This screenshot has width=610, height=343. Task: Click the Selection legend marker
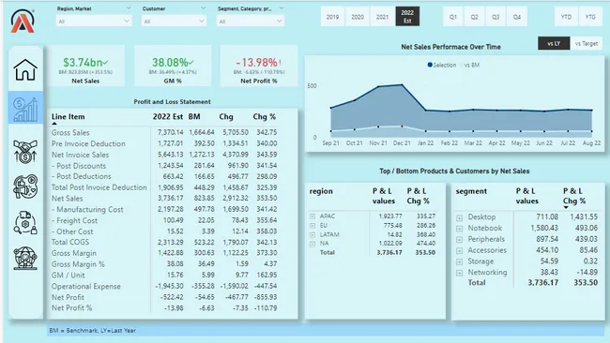point(430,65)
